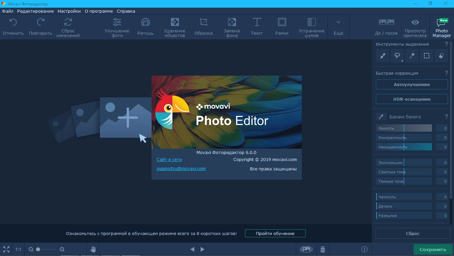Viewport: 454px width, 256px height.
Task: Open the Редактирование menu
Action: [35, 11]
